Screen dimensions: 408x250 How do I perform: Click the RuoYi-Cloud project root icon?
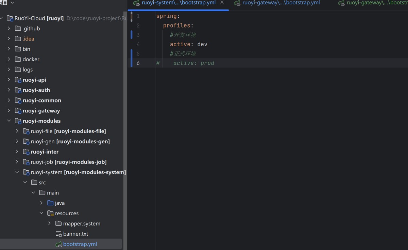tap(10, 18)
